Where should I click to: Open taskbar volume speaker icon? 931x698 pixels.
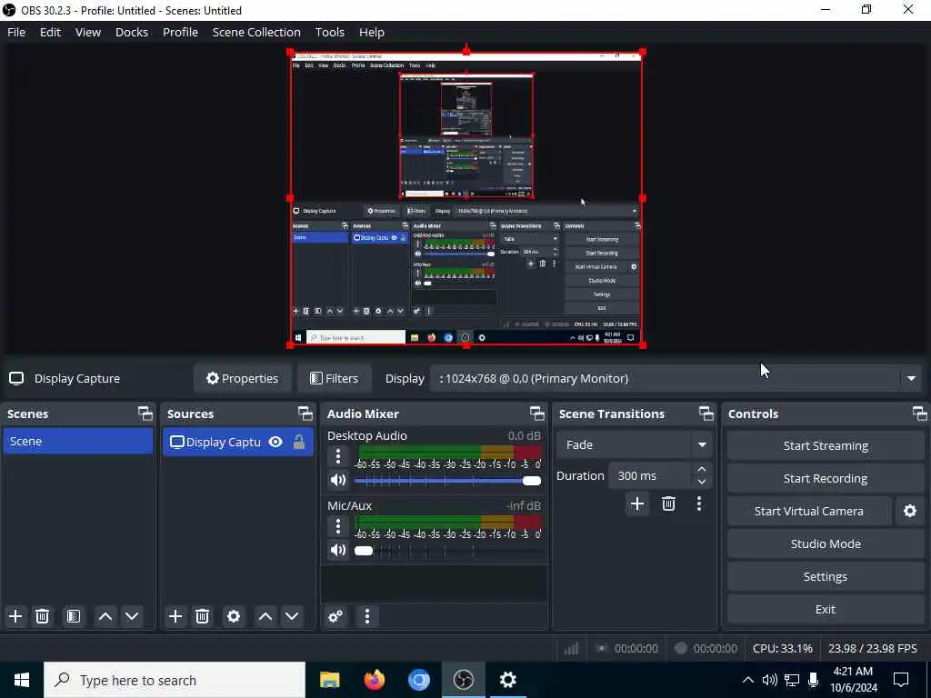point(769,680)
